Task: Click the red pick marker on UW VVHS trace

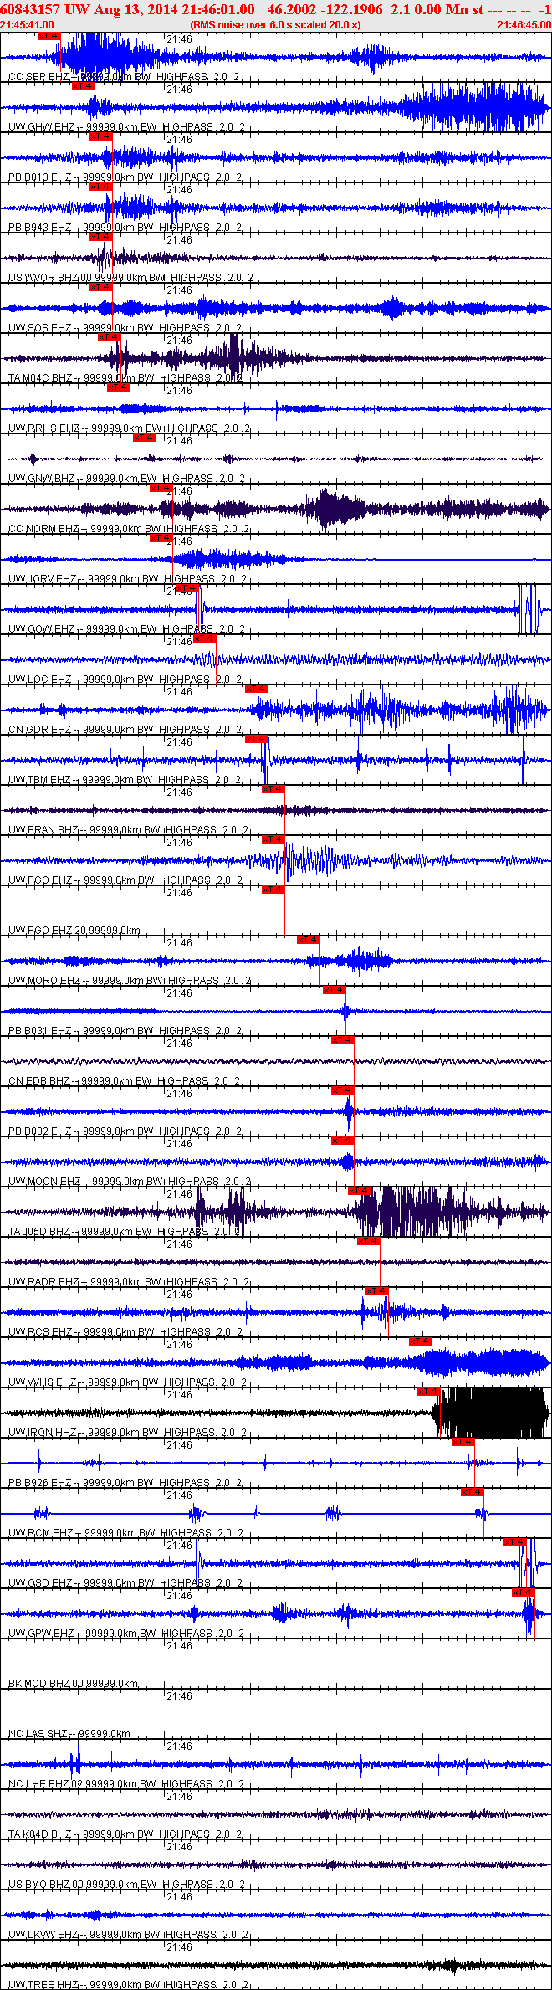Action: coord(421,1341)
